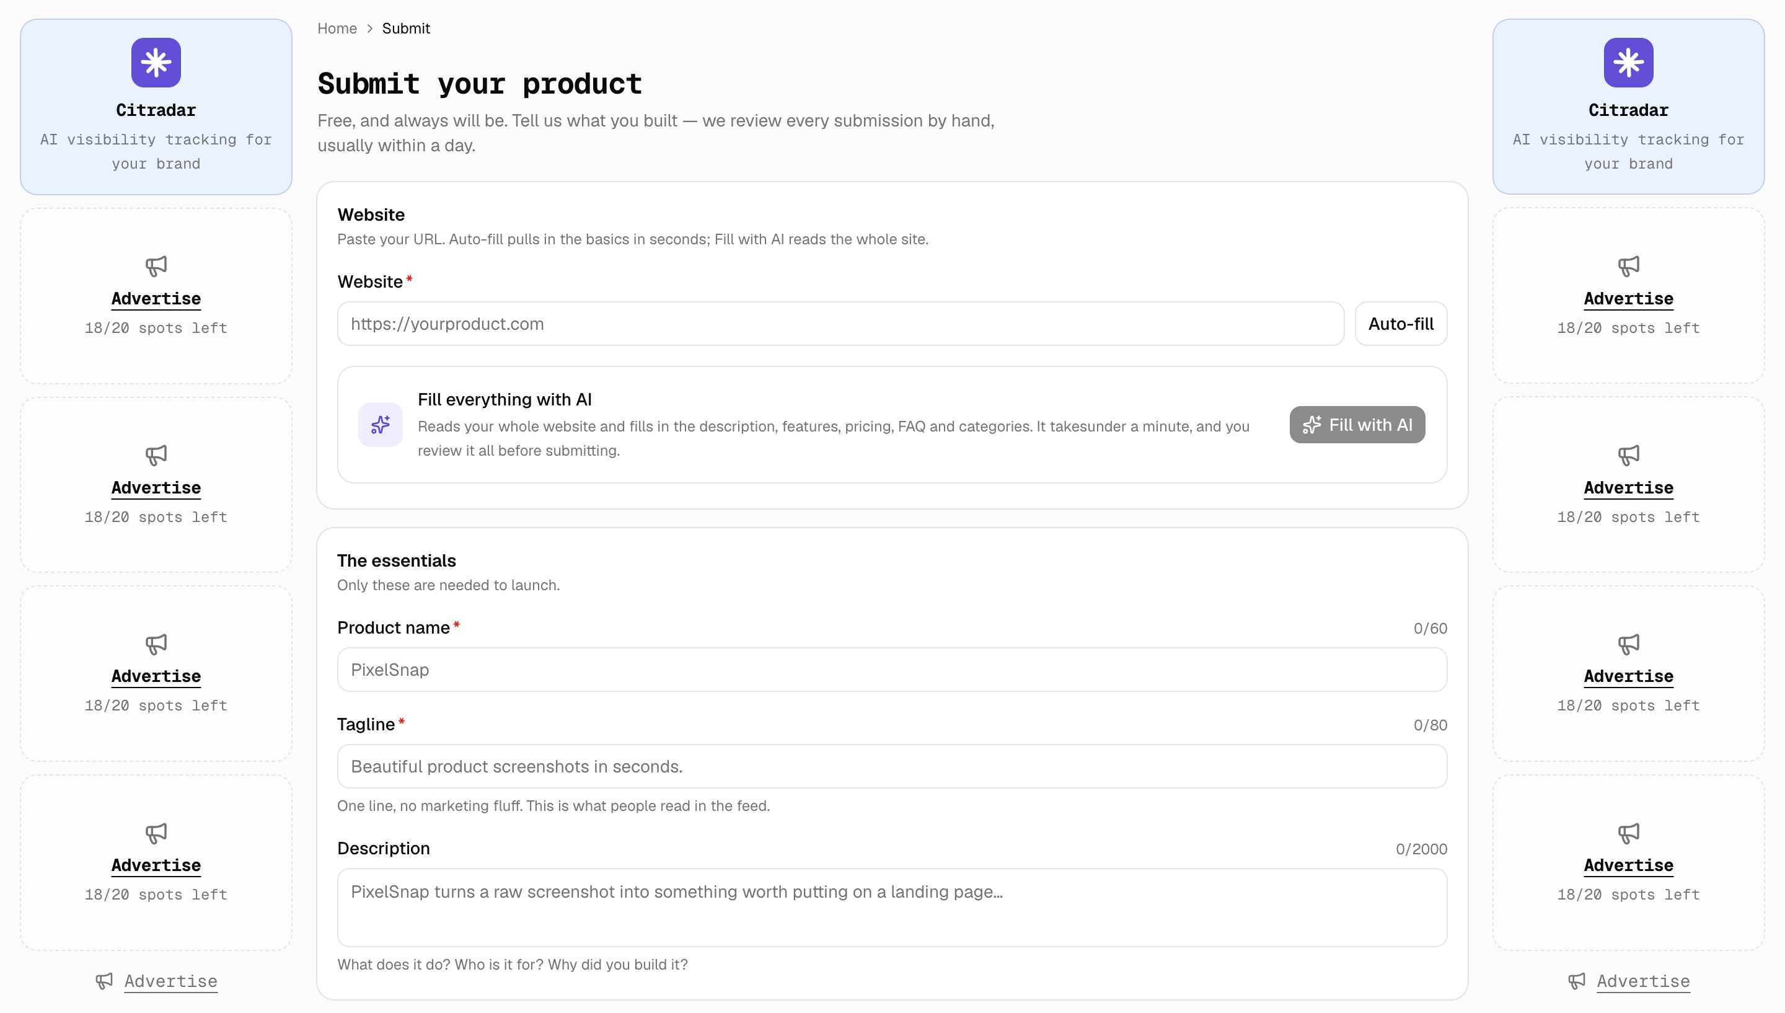Focus the Website URL input field
1785x1013 pixels.
[840, 324]
